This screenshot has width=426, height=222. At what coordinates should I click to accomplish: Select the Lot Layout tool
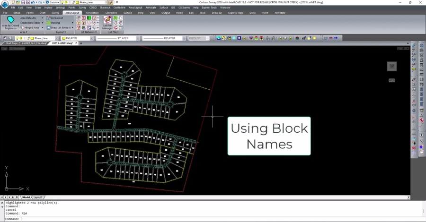57,18
